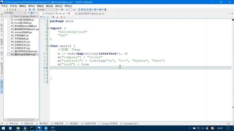
Task: Click the volume icon in system tray
Action: (203, 128)
